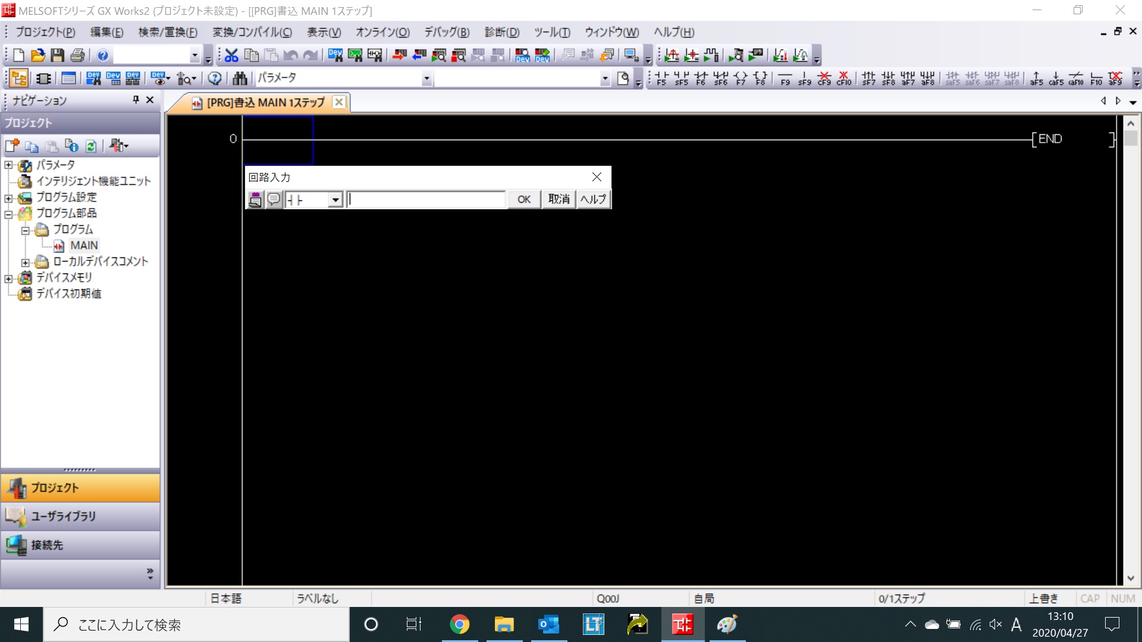Click 取消 in the 回路入力 dialog
Viewport: 1142px width, 642px height.
pos(559,199)
